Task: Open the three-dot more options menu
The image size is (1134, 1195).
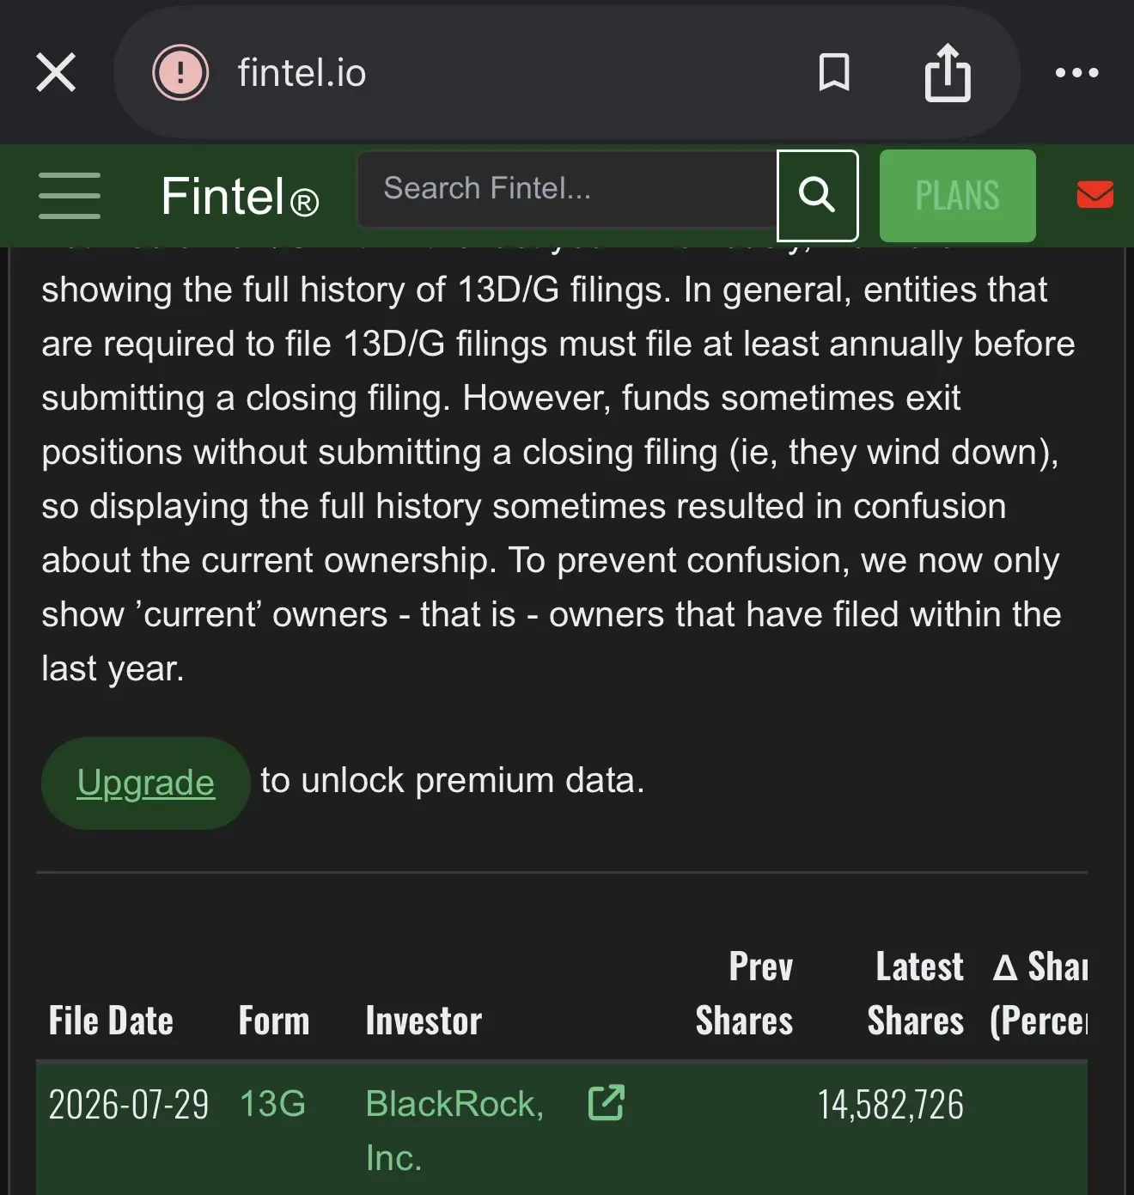Action: 1076,73
